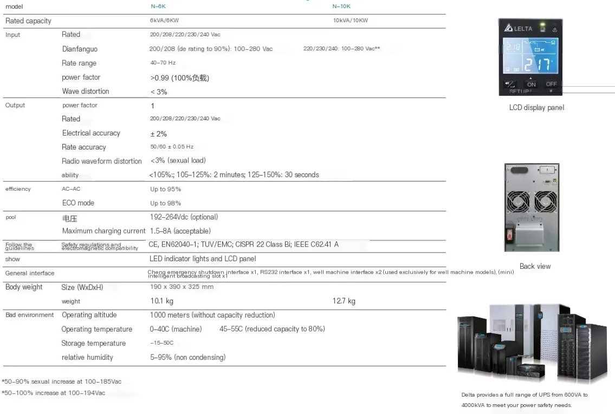Click the 'Bad environment' section label

[29, 315]
